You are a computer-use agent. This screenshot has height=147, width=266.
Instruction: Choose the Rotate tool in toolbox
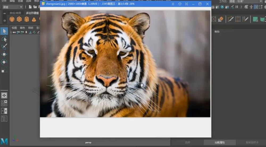(x=4, y=62)
